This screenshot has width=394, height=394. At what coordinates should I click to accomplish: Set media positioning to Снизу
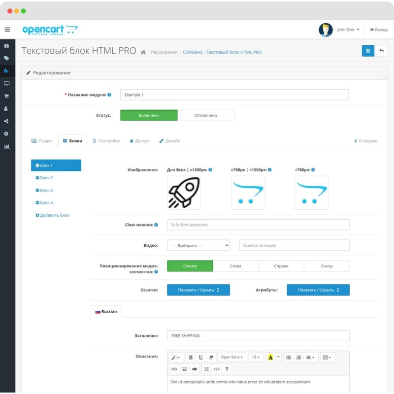(327, 265)
